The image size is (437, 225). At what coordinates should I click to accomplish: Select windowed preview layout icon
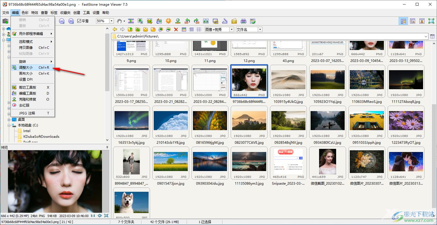tap(413, 21)
